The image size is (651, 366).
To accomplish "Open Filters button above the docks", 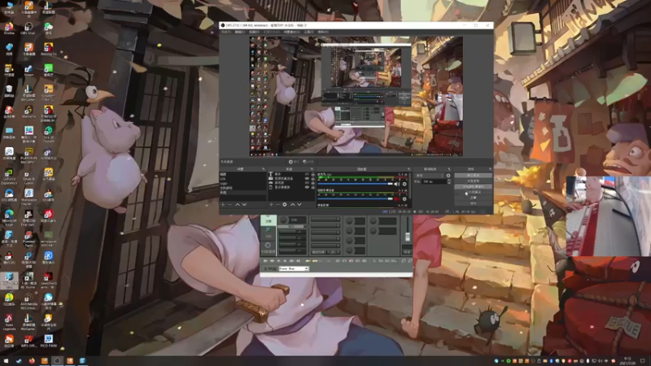I will click(x=308, y=161).
